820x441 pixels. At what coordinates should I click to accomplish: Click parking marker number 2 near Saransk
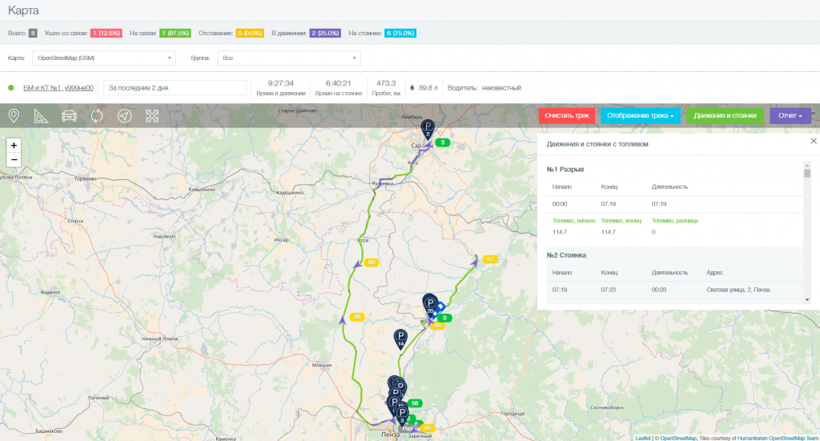428,129
